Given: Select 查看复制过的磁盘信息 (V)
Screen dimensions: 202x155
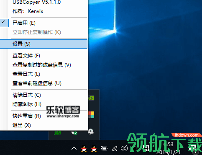Looking at the screenshot, I should tap(43, 65).
